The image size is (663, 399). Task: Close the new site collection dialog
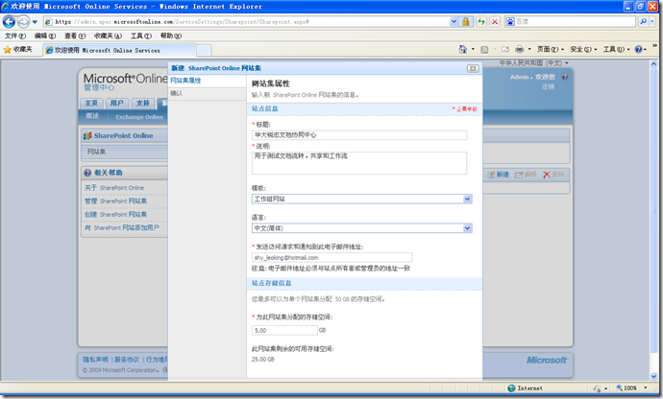pos(473,68)
